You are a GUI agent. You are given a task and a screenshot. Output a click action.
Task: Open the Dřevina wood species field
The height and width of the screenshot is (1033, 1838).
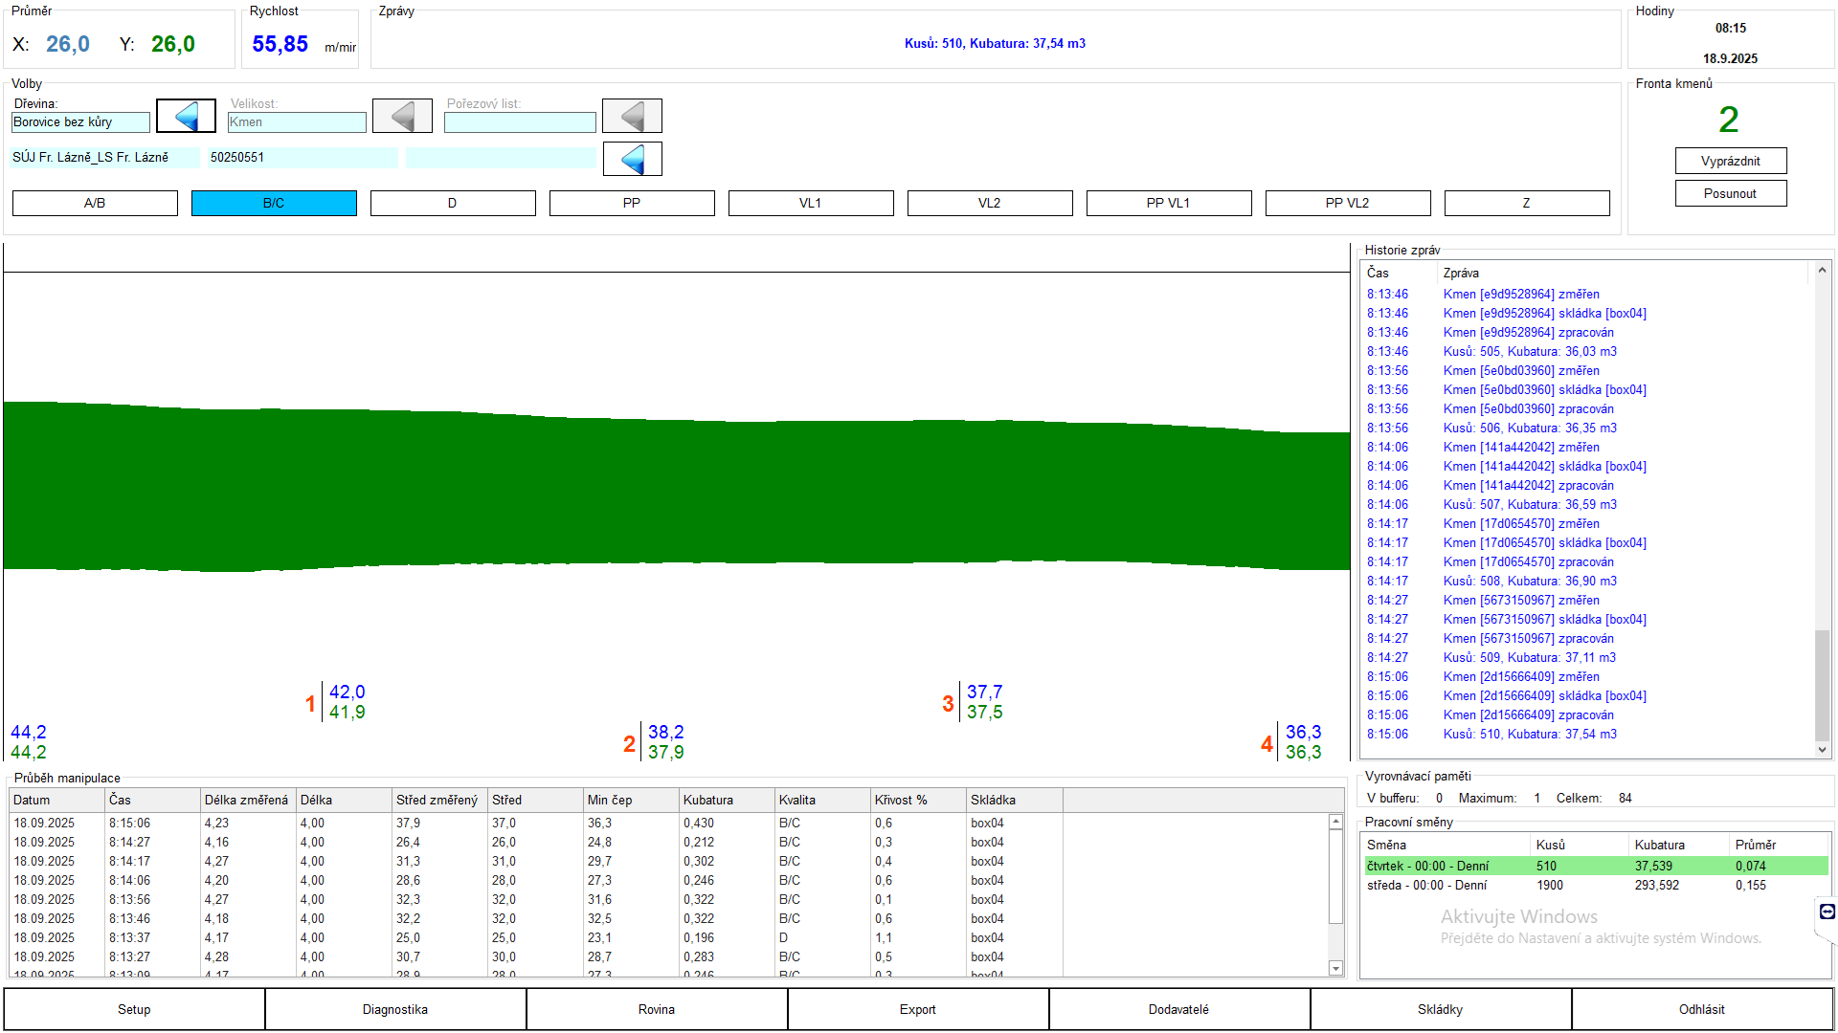pyautogui.click(x=80, y=122)
